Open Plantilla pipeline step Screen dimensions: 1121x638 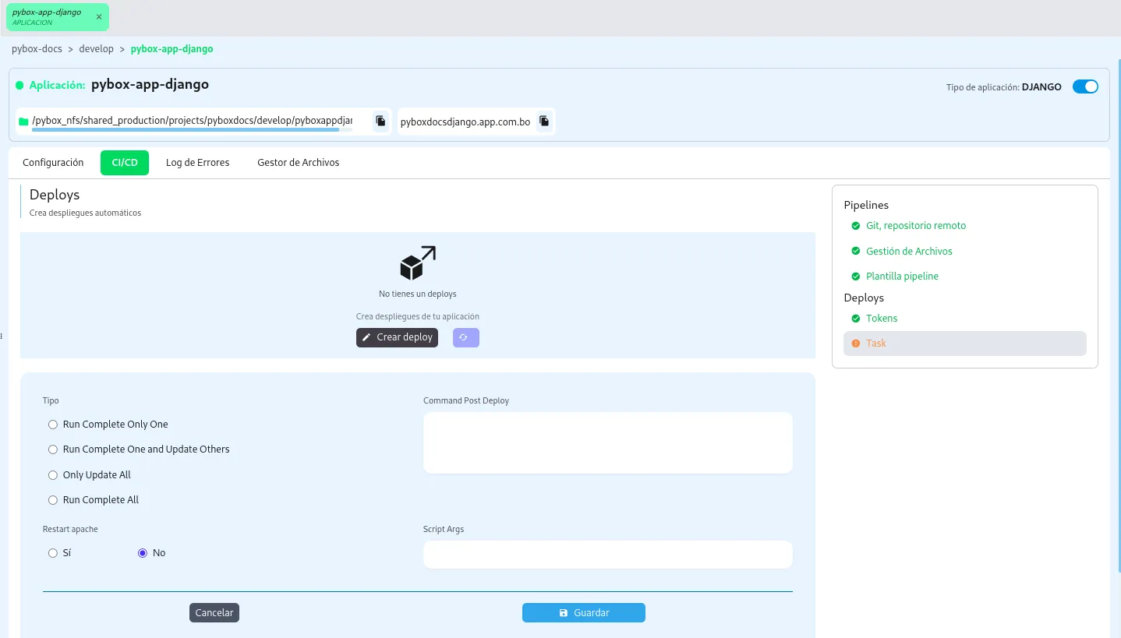tap(902, 277)
